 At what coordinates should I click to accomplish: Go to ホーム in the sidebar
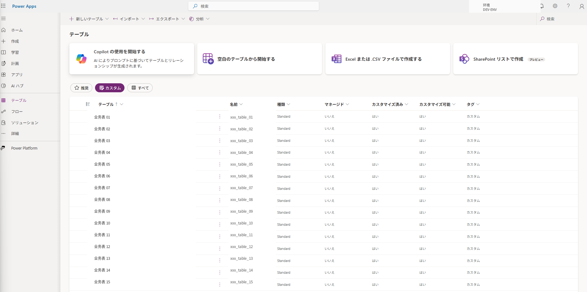click(x=17, y=30)
